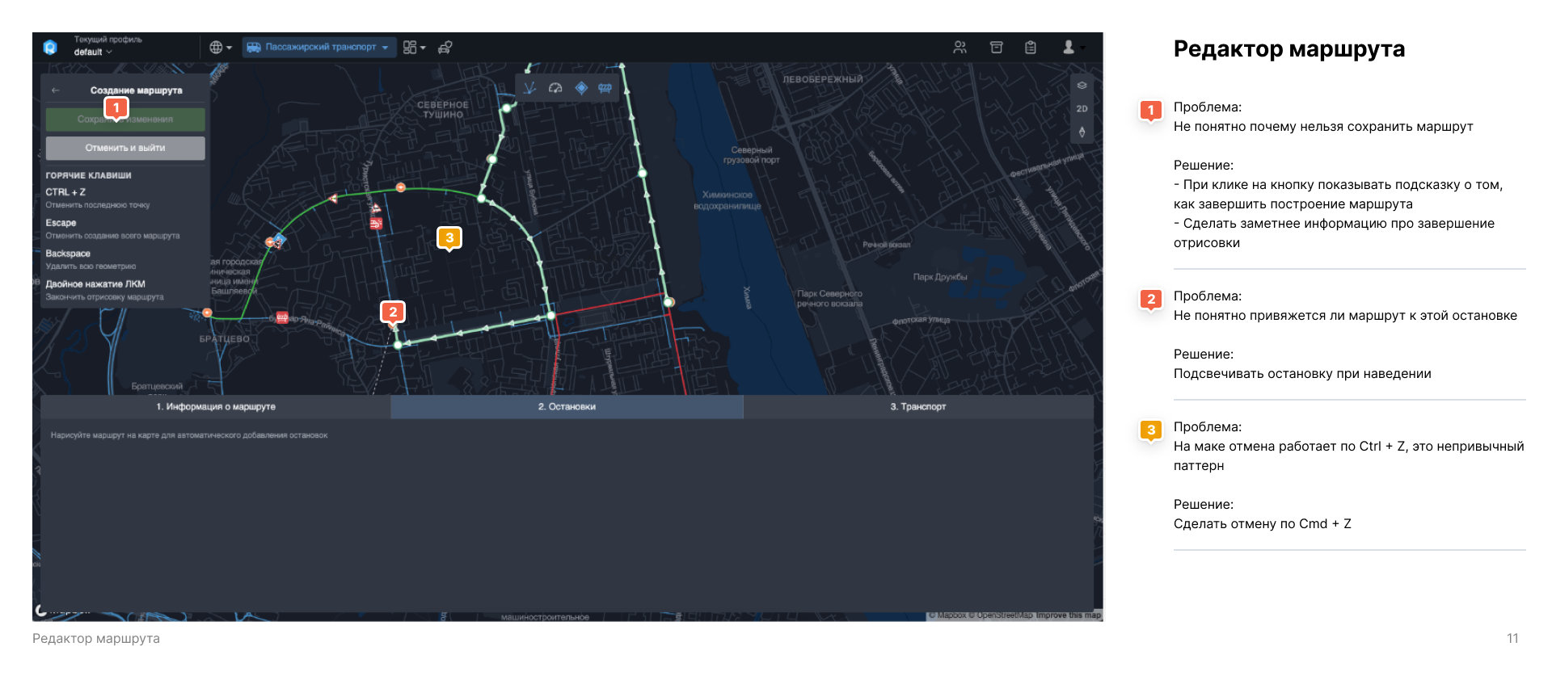Click the 'ЛЕВОБЕРЕЖНЫЙ' map label
The image size is (1552, 680).
click(x=823, y=80)
